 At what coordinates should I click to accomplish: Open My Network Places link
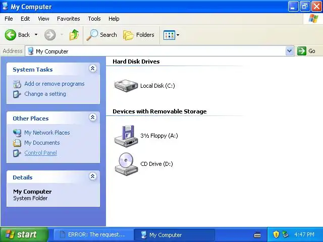pyautogui.click(x=47, y=133)
